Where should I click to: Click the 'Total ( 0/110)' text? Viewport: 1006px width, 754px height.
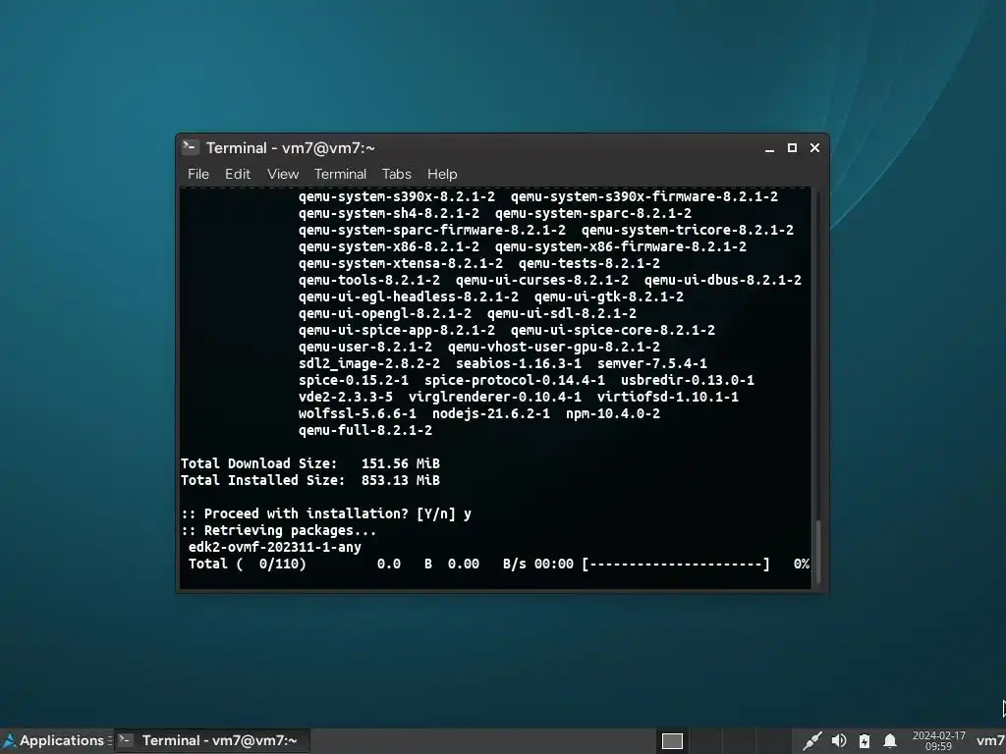click(247, 564)
